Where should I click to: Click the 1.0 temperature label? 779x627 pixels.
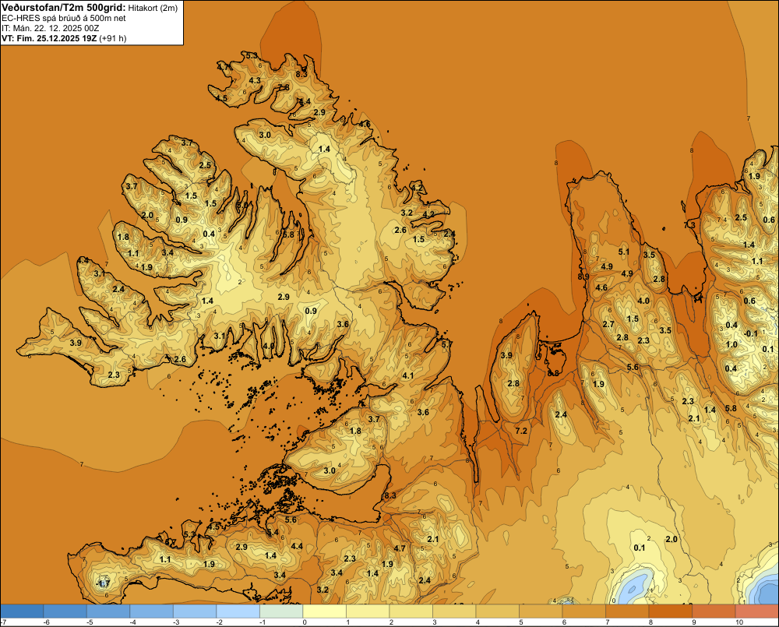click(731, 345)
